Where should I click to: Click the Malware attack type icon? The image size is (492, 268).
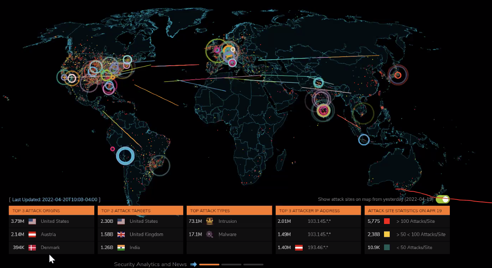(x=209, y=235)
